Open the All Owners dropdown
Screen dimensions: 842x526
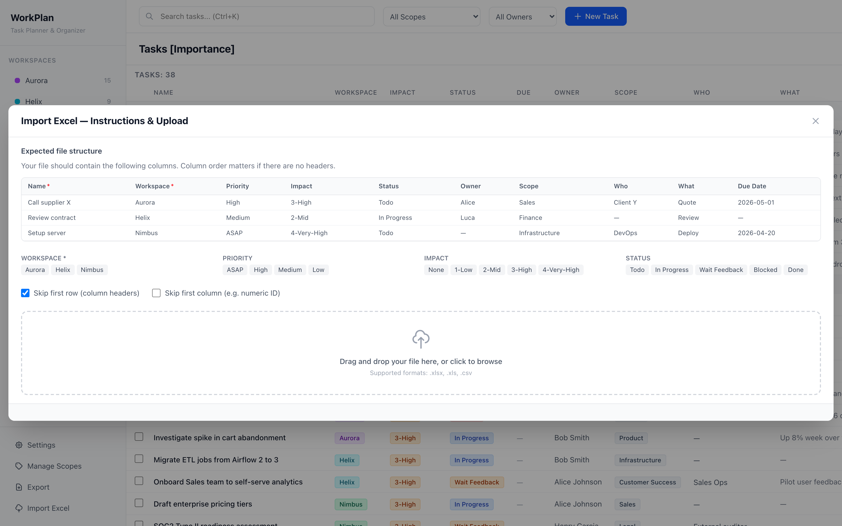click(522, 17)
